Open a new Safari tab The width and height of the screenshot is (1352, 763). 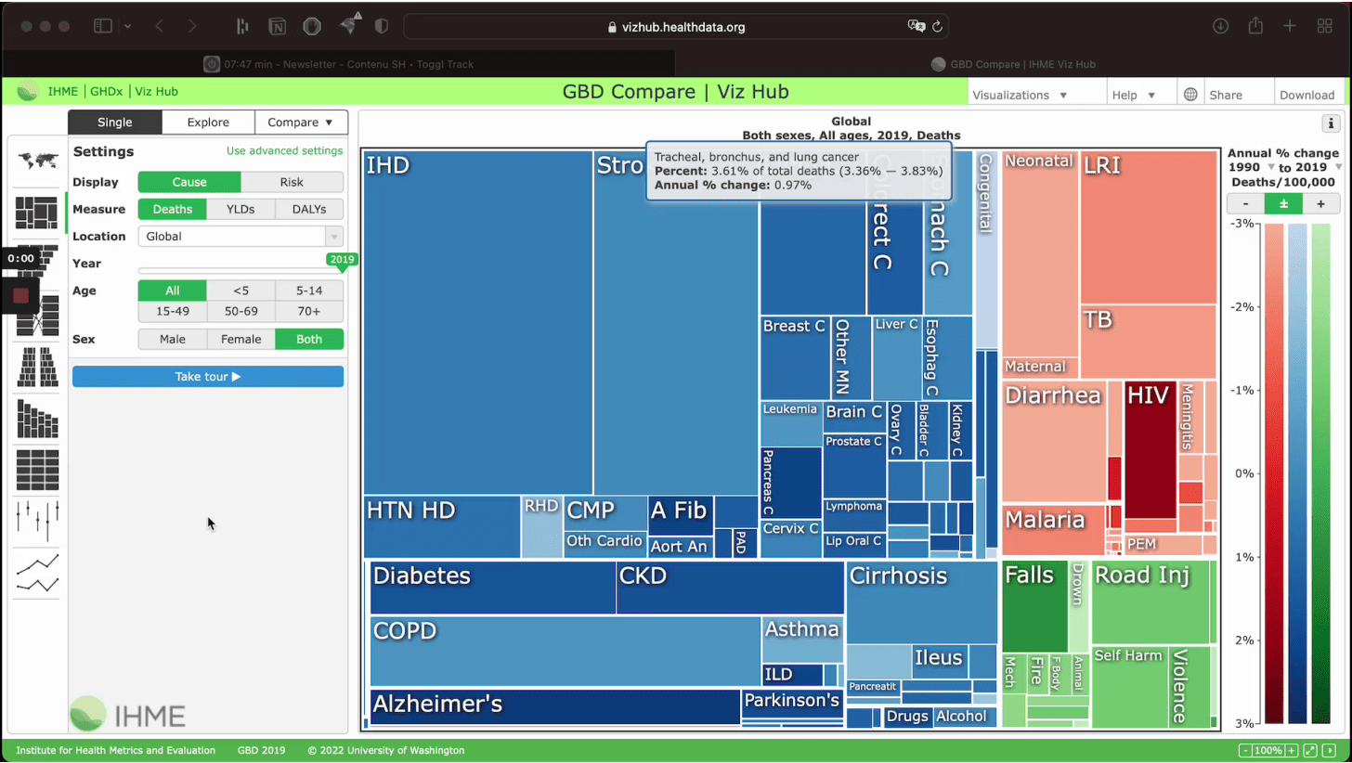point(1290,26)
